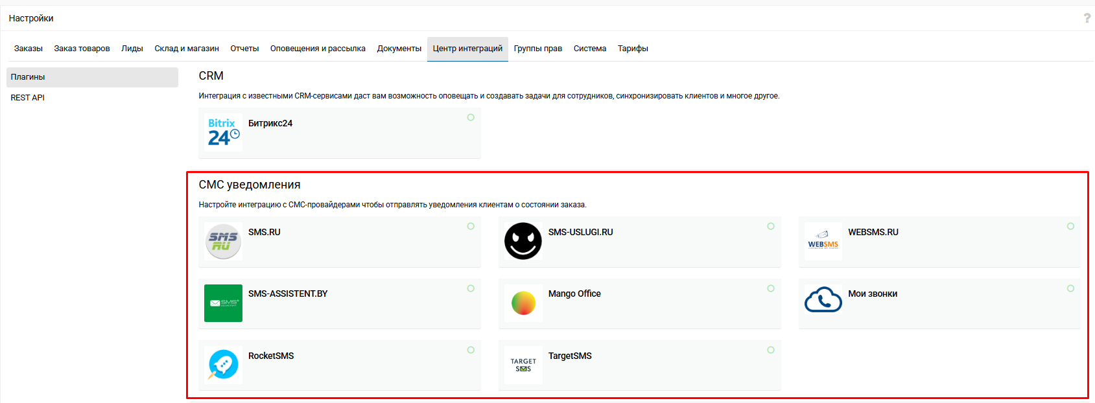Open the Тарифы tab
The image size is (1095, 403).
pyautogui.click(x=633, y=49)
